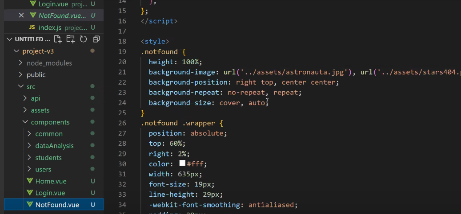Close the NotFound.vue open editor
This screenshot has width=461, height=214.
pyautogui.click(x=21, y=15)
